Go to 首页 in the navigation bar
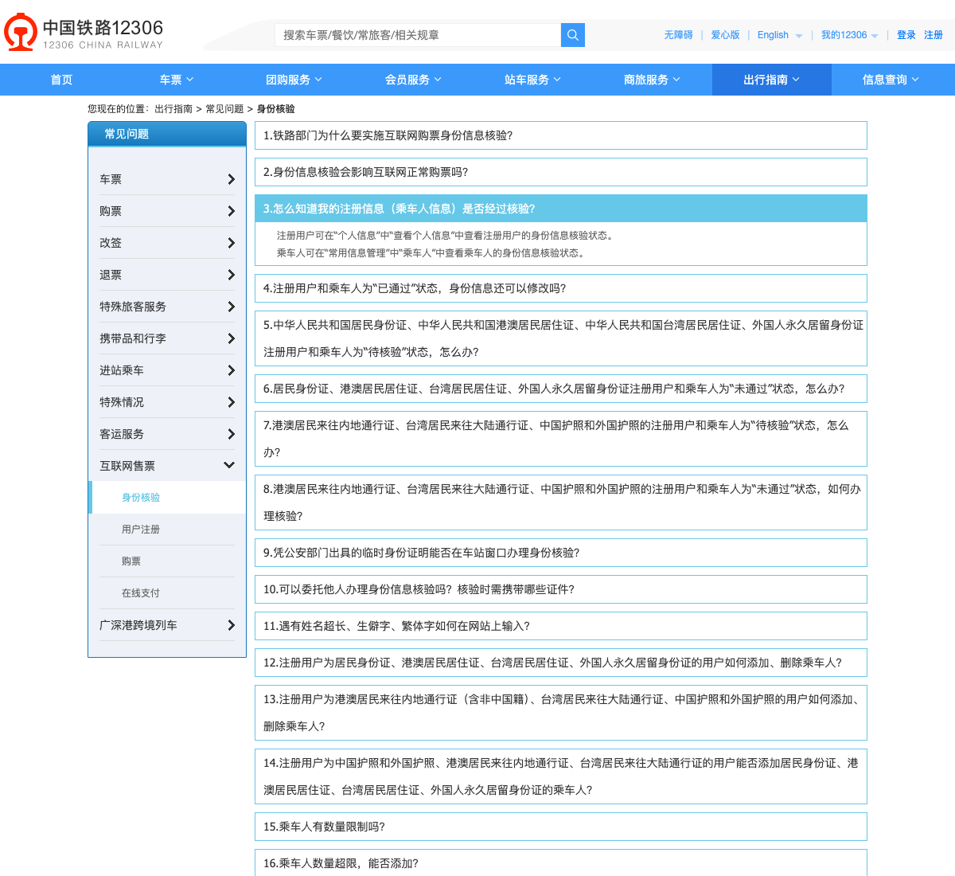Viewport: 955px width, 876px height. [x=61, y=80]
